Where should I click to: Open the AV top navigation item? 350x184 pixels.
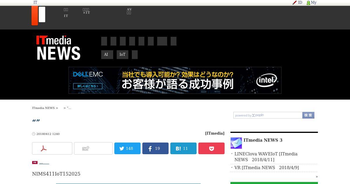[129, 11]
